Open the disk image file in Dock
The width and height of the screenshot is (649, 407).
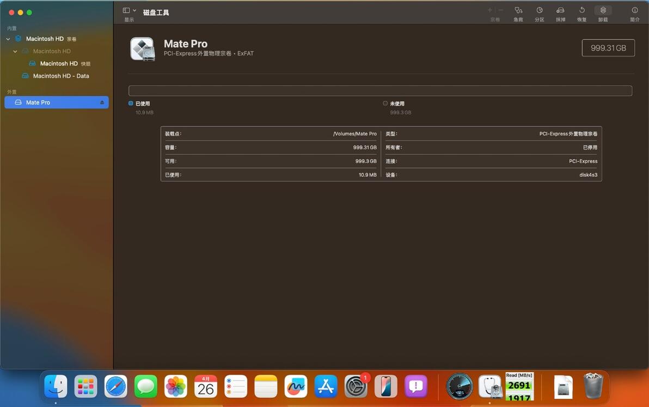pos(563,387)
